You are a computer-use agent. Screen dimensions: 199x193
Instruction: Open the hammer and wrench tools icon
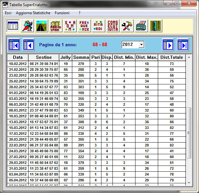pyautogui.click(x=127, y=26)
